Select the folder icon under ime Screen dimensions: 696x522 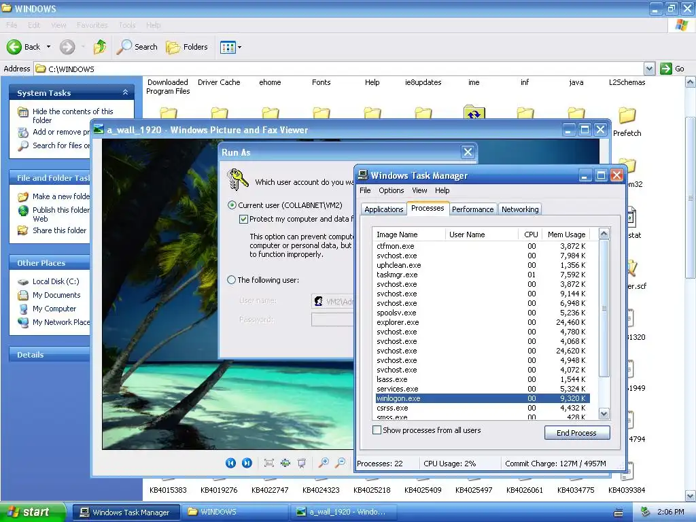(x=474, y=112)
